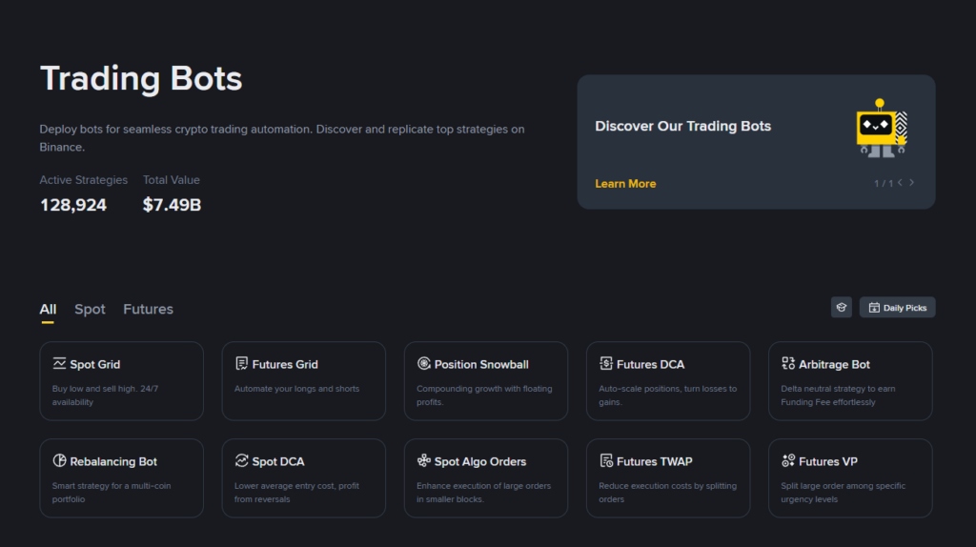Click the 1 / 1 slide counter

tap(884, 184)
